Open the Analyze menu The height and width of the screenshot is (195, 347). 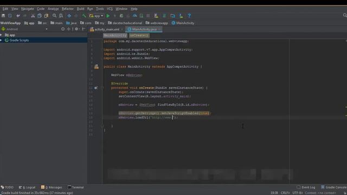pos(53,9)
